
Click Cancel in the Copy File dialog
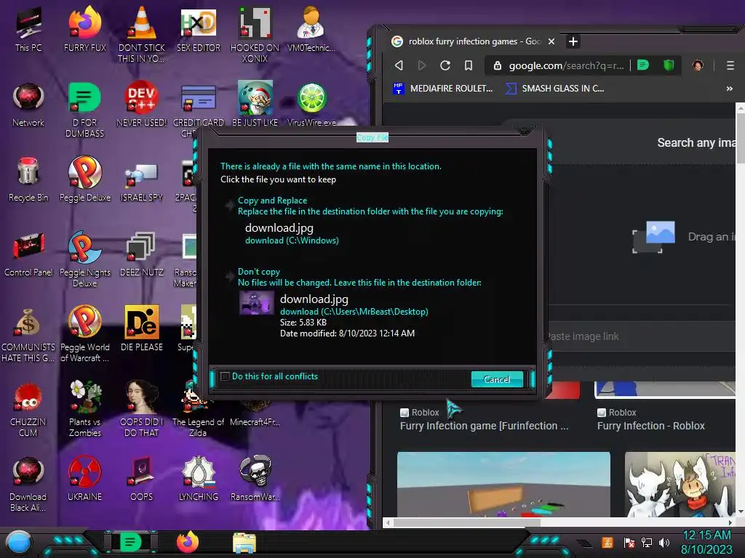(496, 379)
